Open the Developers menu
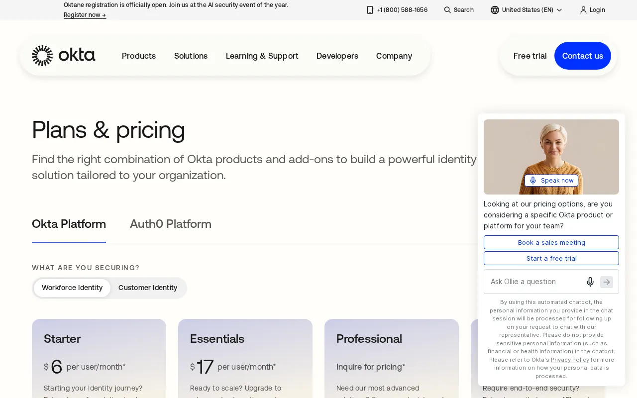The height and width of the screenshot is (398, 637). pyautogui.click(x=337, y=56)
